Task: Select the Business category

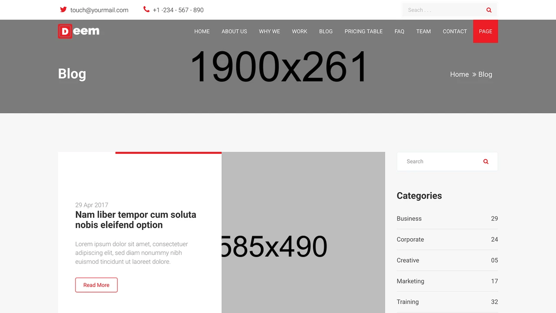Action: (x=409, y=219)
